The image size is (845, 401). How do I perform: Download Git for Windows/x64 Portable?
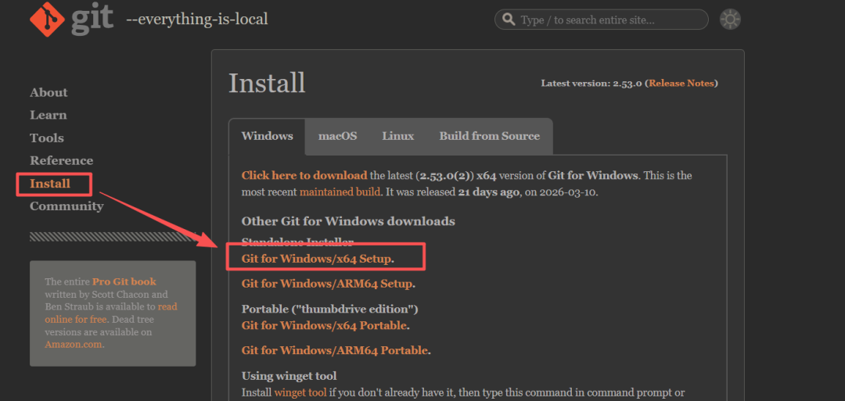pyautogui.click(x=325, y=326)
